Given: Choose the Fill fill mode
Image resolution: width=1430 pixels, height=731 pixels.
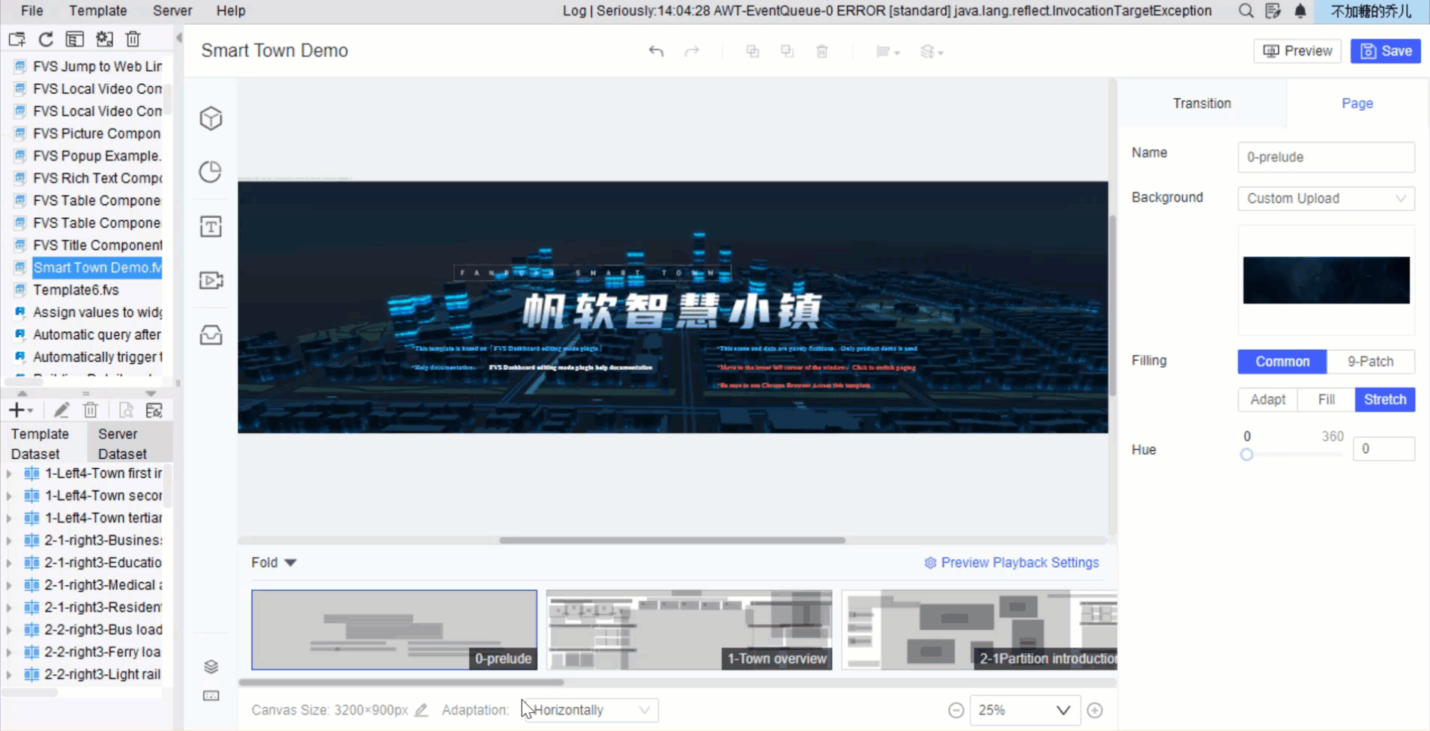Looking at the screenshot, I should point(1326,399).
